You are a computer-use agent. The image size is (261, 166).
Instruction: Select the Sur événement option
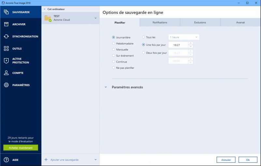(113, 55)
